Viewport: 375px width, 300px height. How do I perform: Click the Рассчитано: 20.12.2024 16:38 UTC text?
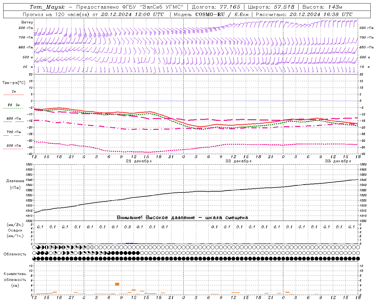pos(304,14)
